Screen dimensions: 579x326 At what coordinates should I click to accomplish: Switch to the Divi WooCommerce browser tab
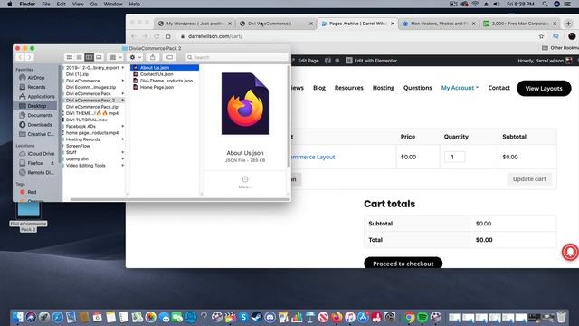point(276,24)
